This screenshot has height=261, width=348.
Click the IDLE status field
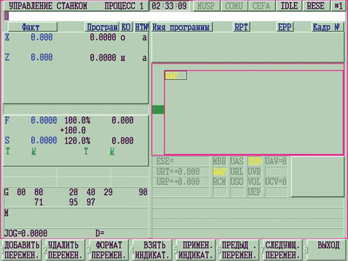(289, 6)
